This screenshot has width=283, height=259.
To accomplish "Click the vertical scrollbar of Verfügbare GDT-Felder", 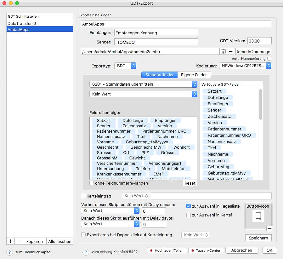I will click(x=260, y=104).
